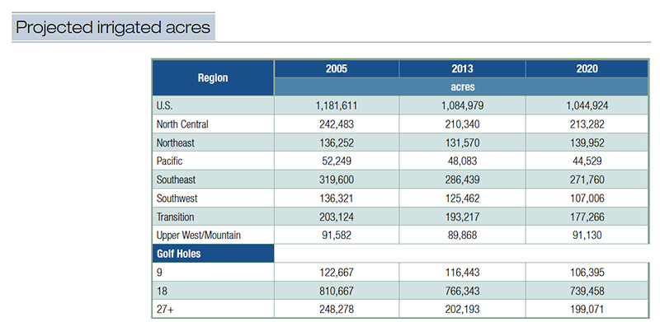Click the U.S. row label
Image resolution: width=660 pixels, height=322 pixels.
pos(163,105)
